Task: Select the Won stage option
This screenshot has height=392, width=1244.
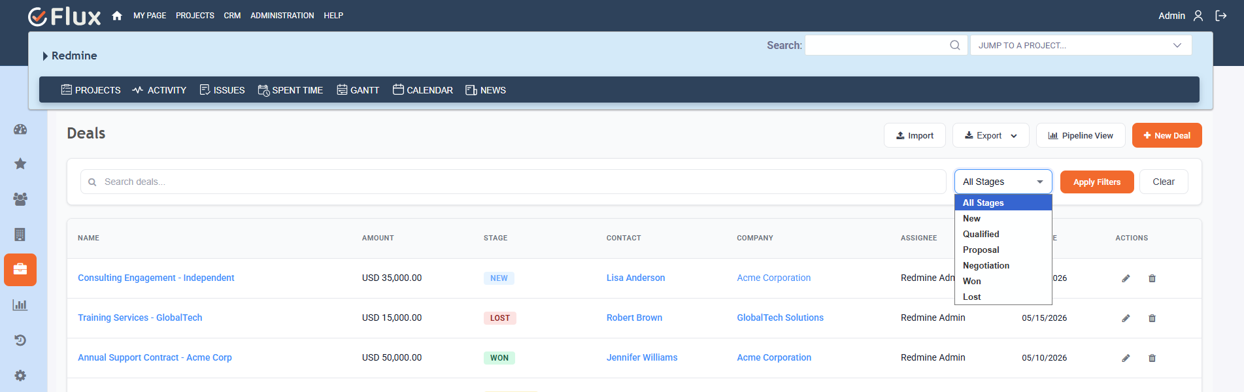Action: [1003, 281]
